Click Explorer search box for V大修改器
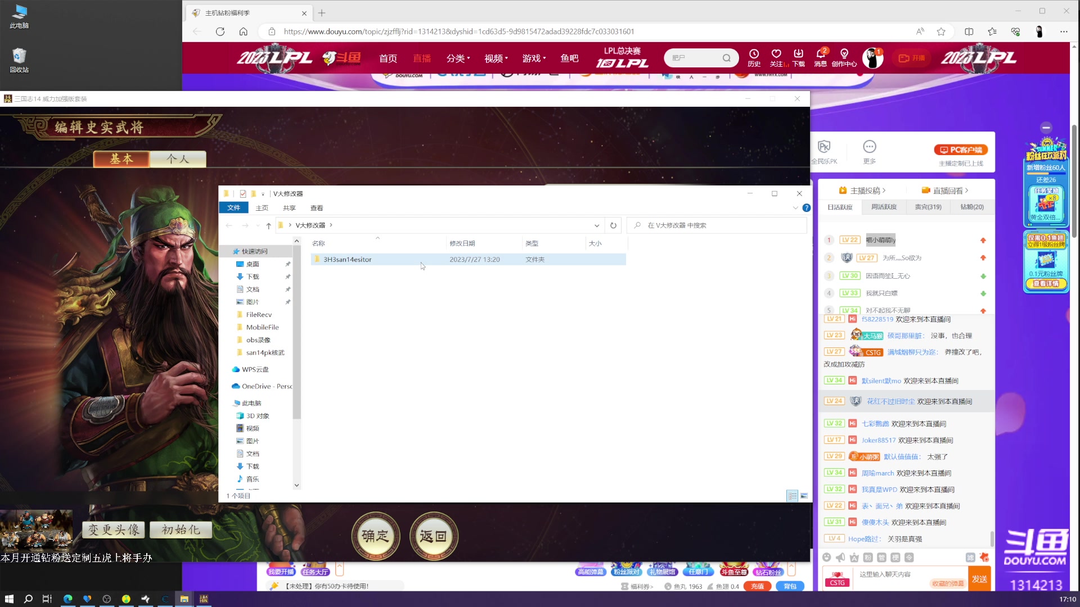1080x607 pixels. pyautogui.click(x=717, y=225)
